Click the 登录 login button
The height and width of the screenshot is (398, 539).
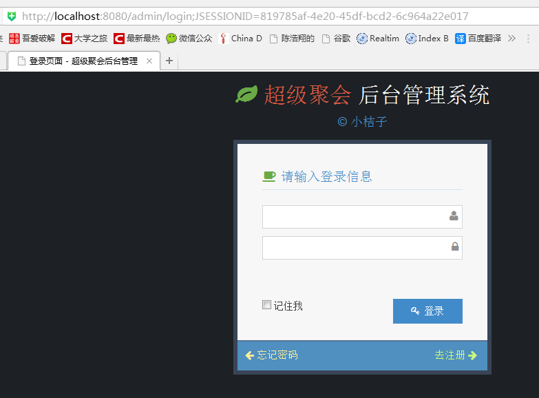coord(427,311)
